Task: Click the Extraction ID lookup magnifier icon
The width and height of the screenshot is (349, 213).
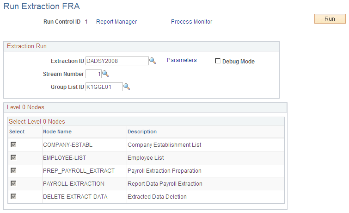Action: pyautogui.click(x=152, y=61)
